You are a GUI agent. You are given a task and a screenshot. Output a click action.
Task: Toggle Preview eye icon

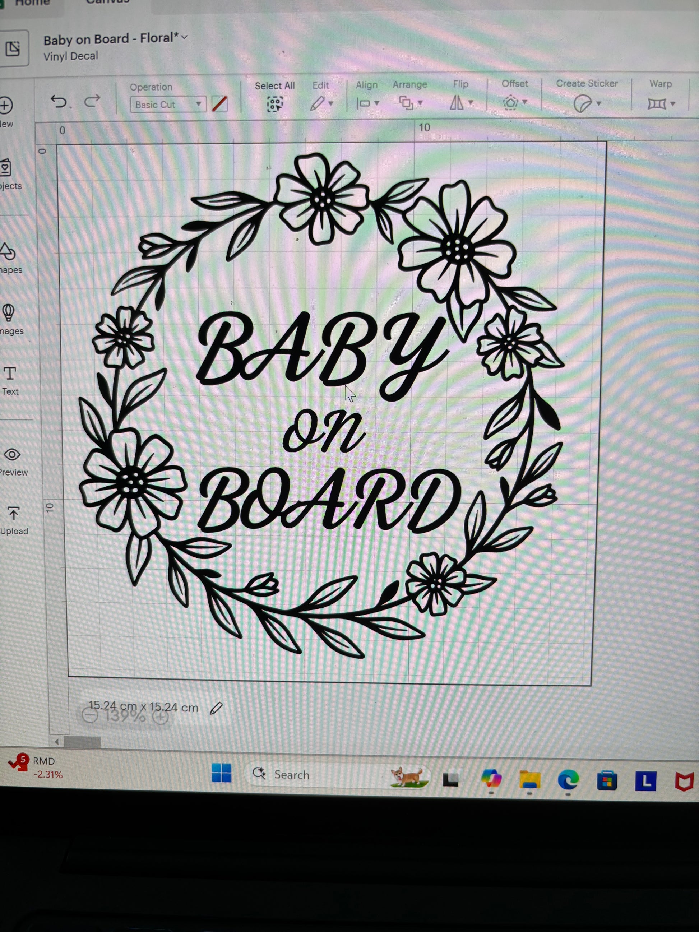12,455
